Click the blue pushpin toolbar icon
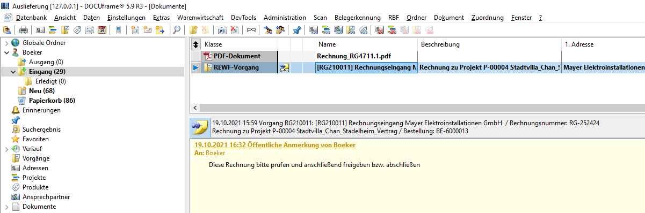645x213 pixels. [x=297, y=31]
